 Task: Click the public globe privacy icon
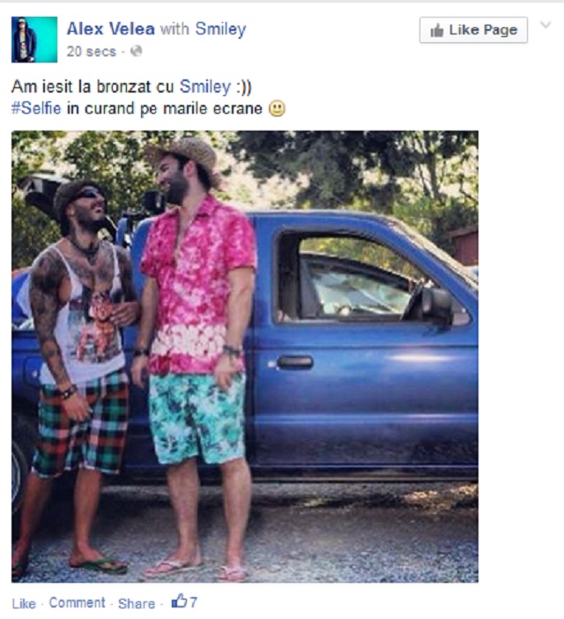(x=136, y=51)
